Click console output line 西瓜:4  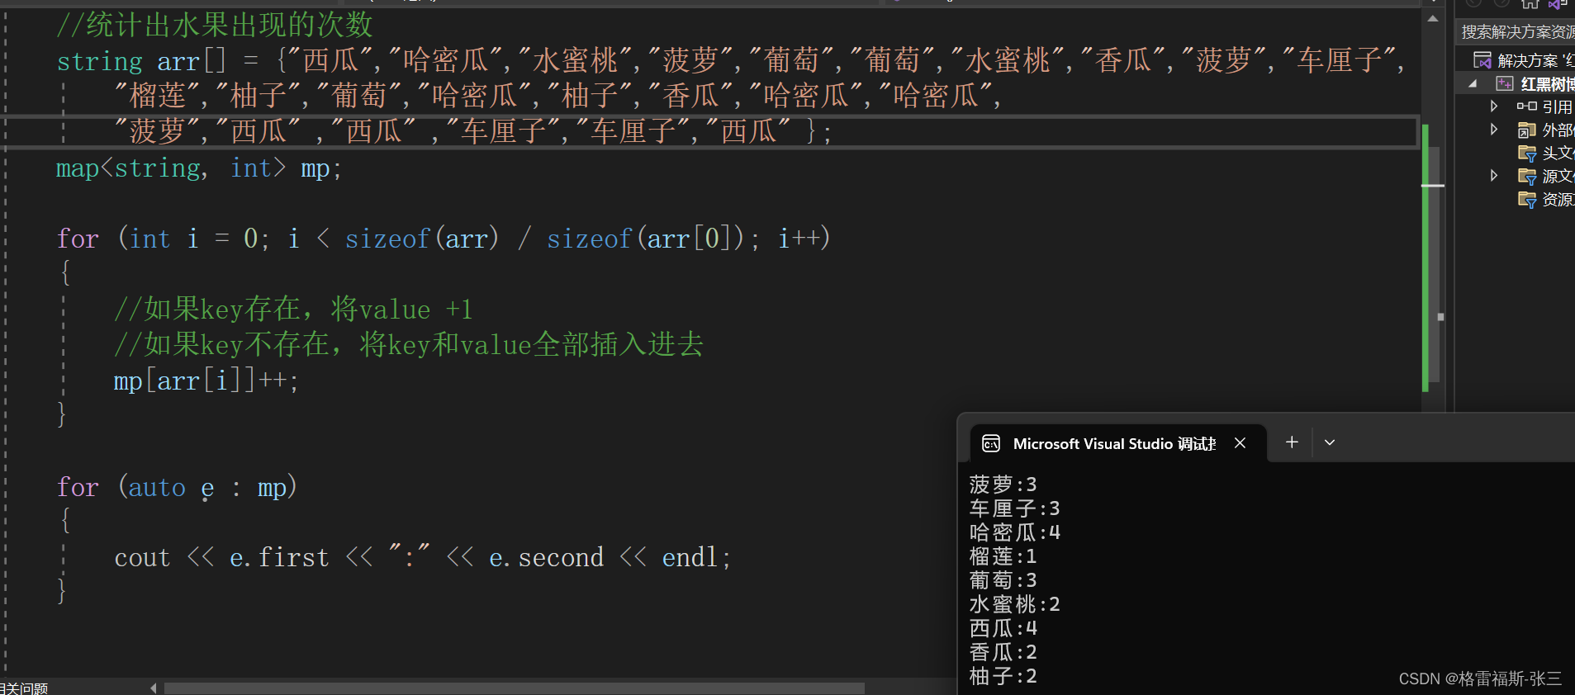click(1003, 627)
